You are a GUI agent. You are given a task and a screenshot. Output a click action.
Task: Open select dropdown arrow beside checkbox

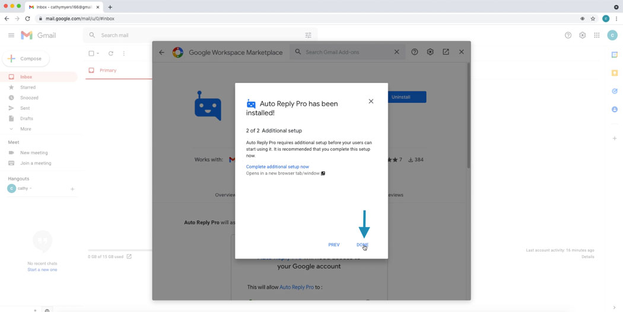tap(98, 53)
